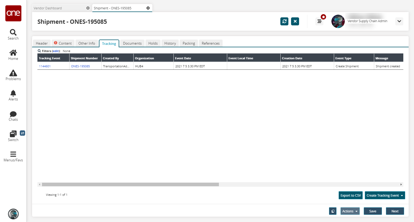Open the Create Tracking Event dropdown
414x222 pixels.
385,195
